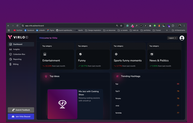Bookmark this page with the star icon

[121, 26]
